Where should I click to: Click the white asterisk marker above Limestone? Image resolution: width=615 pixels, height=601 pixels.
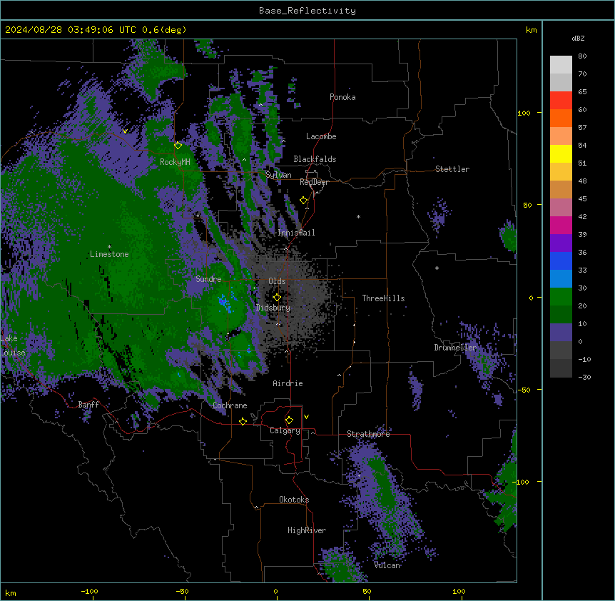(109, 247)
